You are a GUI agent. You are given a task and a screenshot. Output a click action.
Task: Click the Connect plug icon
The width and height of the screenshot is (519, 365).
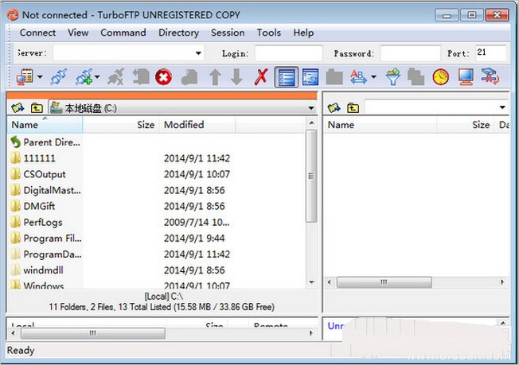point(59,77)
